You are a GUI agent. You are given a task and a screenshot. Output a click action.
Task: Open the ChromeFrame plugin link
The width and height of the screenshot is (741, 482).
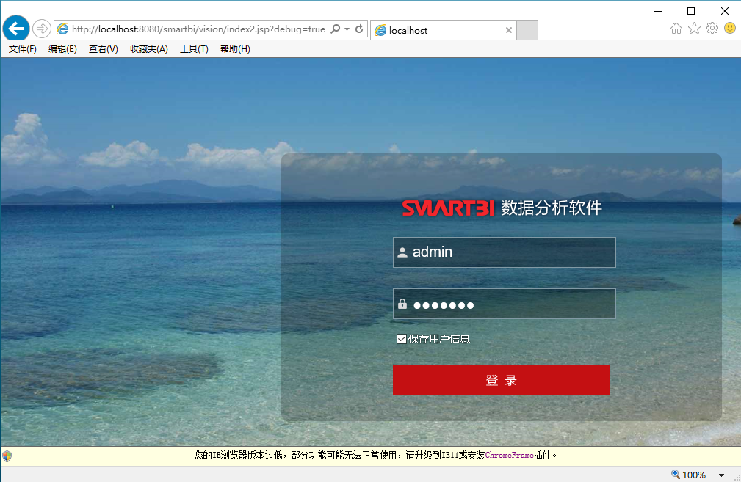[x=510, y=455]
